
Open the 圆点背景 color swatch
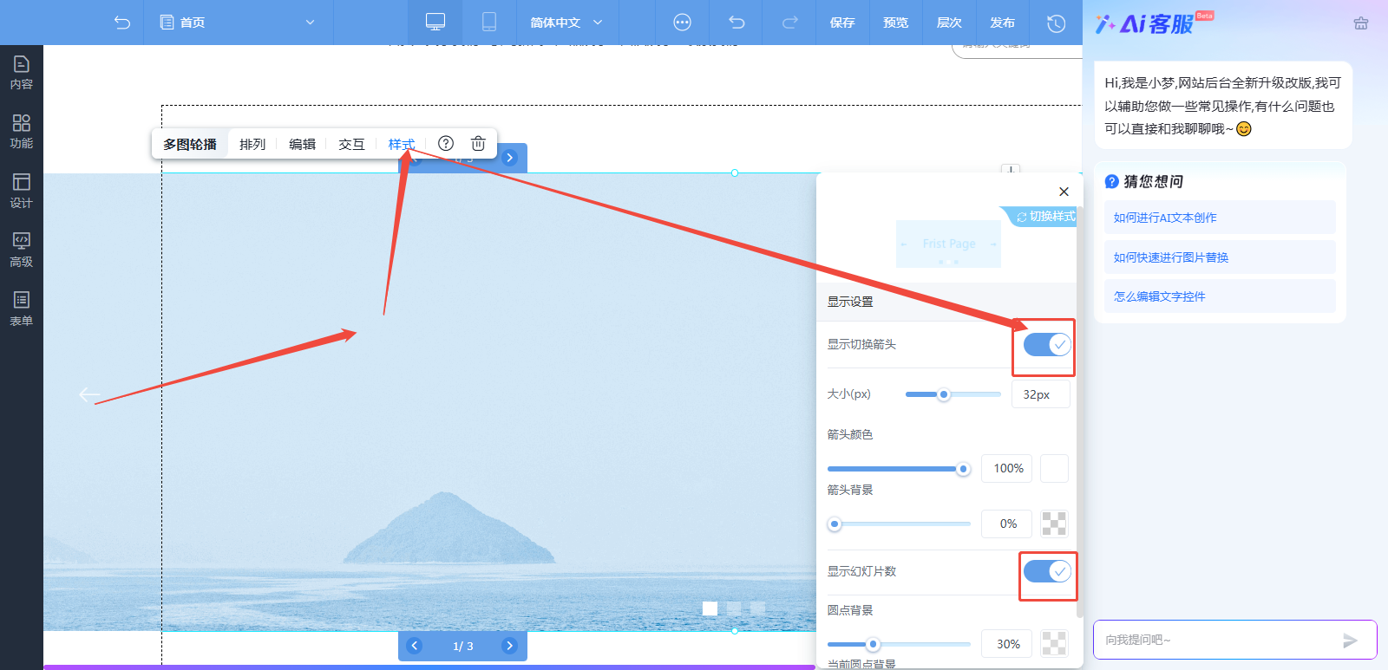pos(1054,644)
